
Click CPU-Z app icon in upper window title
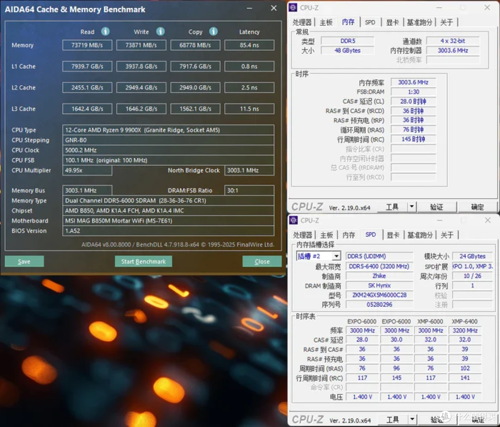tap(293, 7)
